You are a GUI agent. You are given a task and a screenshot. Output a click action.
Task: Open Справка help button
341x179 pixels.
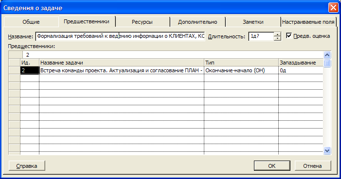click(x=27, y=166)
